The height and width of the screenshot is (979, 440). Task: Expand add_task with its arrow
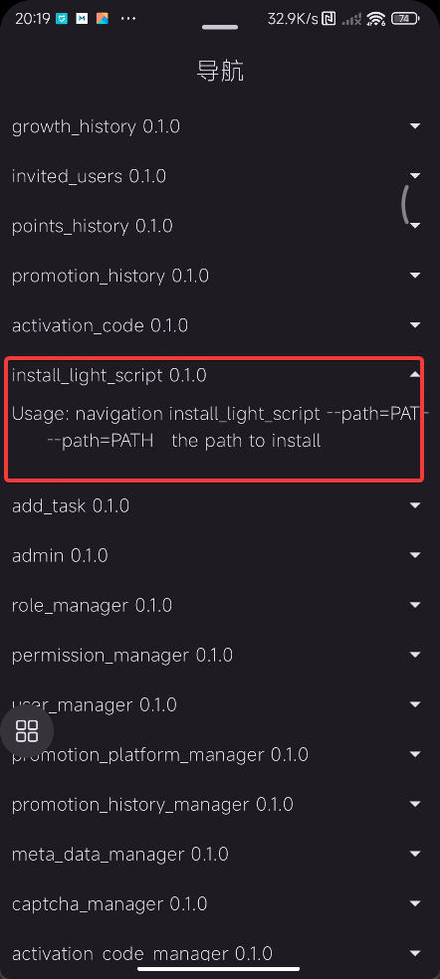point(415,505)
